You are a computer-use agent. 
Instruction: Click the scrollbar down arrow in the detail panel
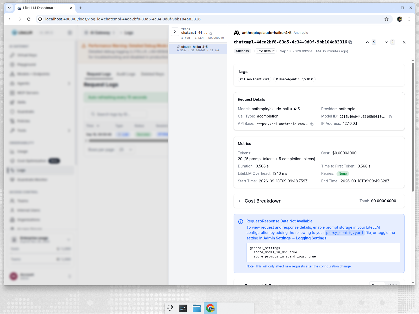click(x=413, y=283)
